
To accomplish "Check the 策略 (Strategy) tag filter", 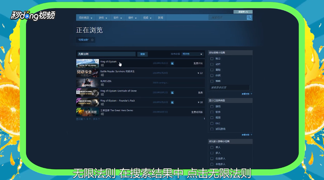I will (212, 81).
